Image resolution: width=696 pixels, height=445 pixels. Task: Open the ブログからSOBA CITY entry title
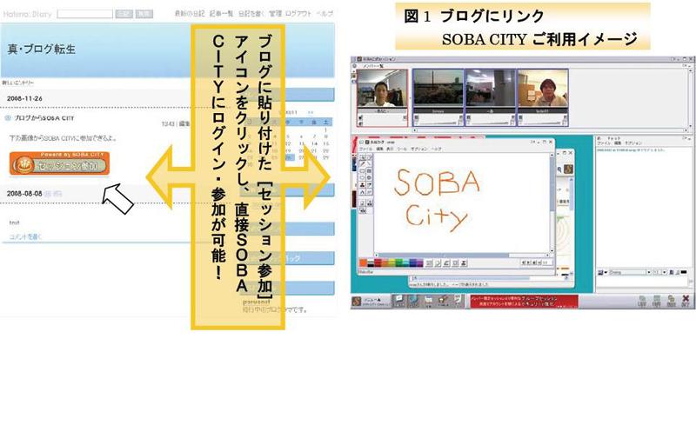click(44, 118)
